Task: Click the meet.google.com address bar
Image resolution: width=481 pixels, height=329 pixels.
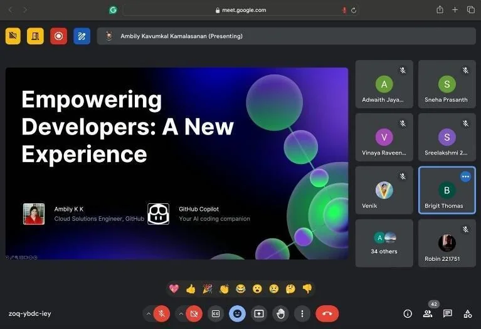Action: pos(241,10)
